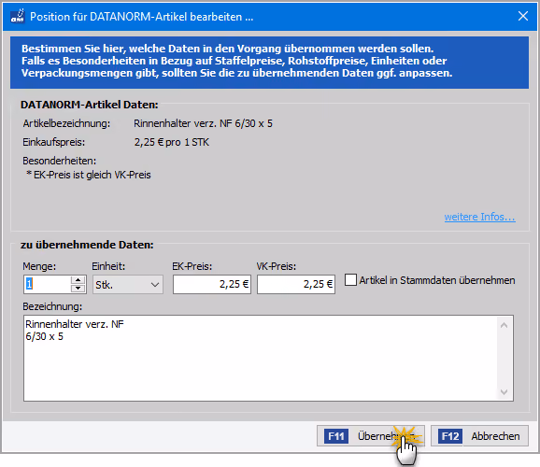Click the Bezeichnung scrollbar down arrow
This screenshot has width=540, height=467.
pos(504,392)
